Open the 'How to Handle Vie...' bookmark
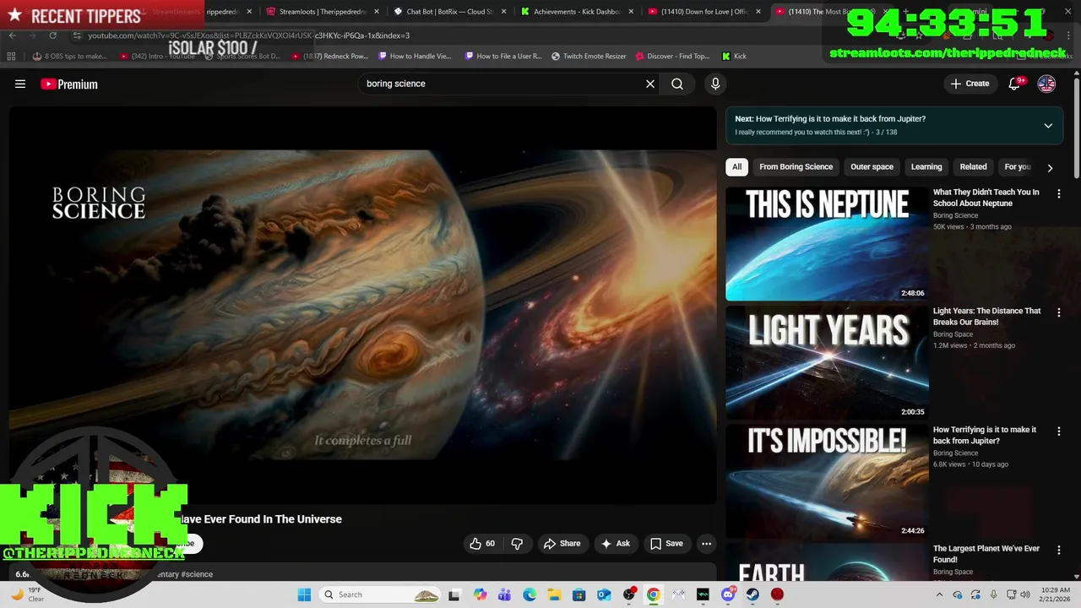Screen dimensions: 1081x608 [415, 57]
